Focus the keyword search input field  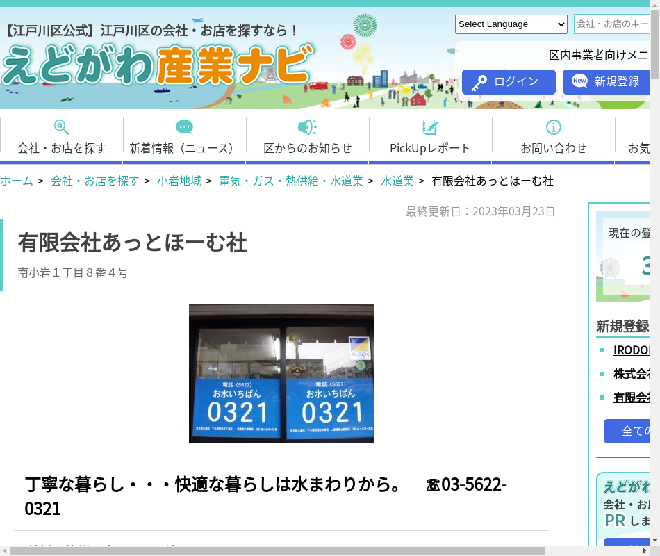coord(611,24)
